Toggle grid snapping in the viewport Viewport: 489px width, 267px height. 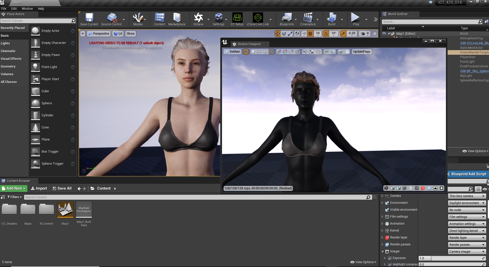click(x=310, y=34)
